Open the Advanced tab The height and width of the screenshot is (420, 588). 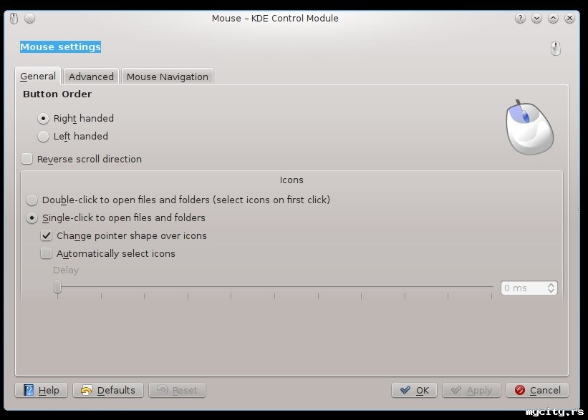click(91, 77)
